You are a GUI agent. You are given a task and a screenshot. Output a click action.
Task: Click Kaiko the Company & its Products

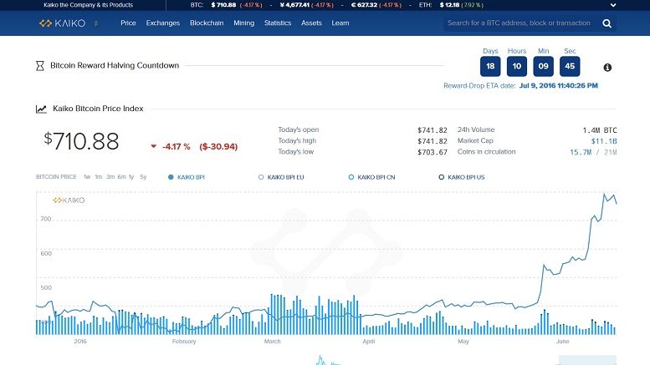point(89,5)
